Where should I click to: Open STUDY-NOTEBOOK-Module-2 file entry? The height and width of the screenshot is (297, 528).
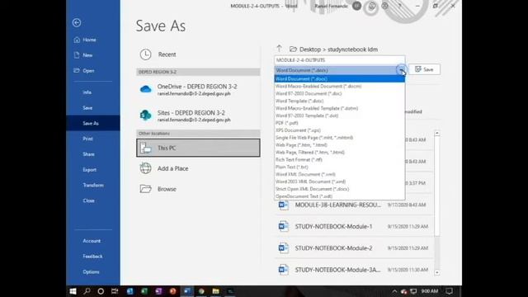pyautogui.click(x=354, y=248)
